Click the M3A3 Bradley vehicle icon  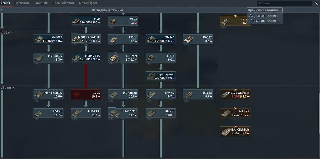(x=39, y=95)
